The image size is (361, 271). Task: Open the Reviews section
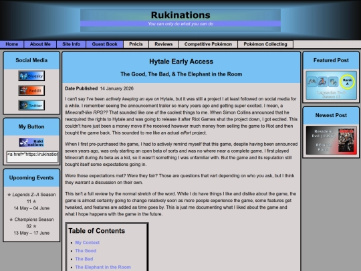(164, 44)
